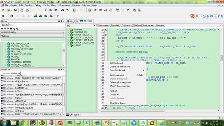
Task: Expand the PK_TOOL package tree node
Action: [x=6, y=57]
